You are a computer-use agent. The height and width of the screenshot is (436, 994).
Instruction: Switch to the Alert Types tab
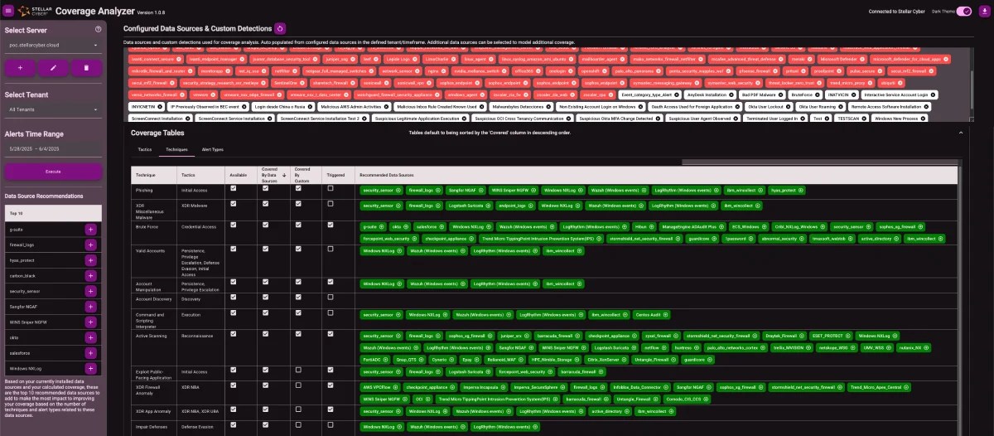click(x=212, y=150)
